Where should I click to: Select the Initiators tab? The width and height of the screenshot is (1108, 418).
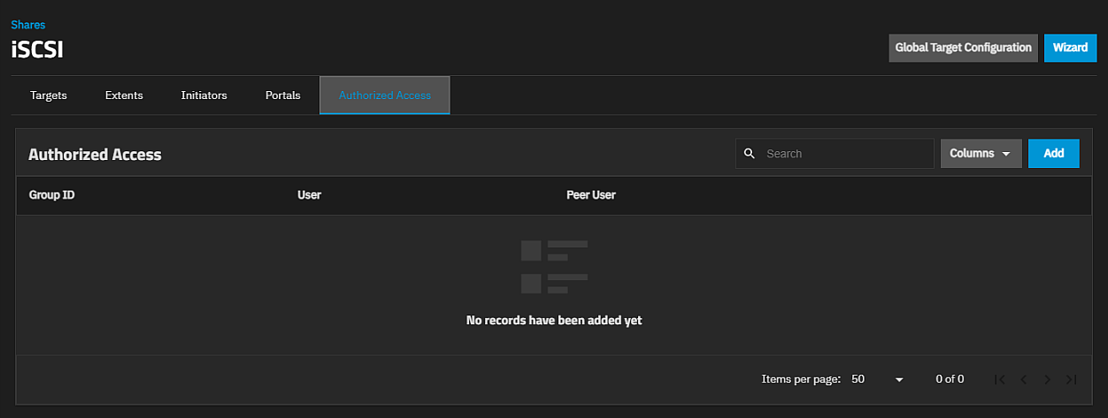click(x=204, y=95)
